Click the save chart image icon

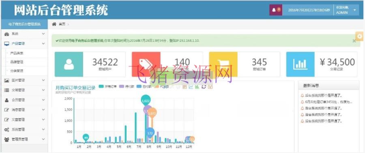pos(210,87)
